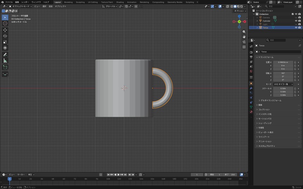Select the Move tool in left toolbar
The image size is (303, 189).
tap(5, 30)
